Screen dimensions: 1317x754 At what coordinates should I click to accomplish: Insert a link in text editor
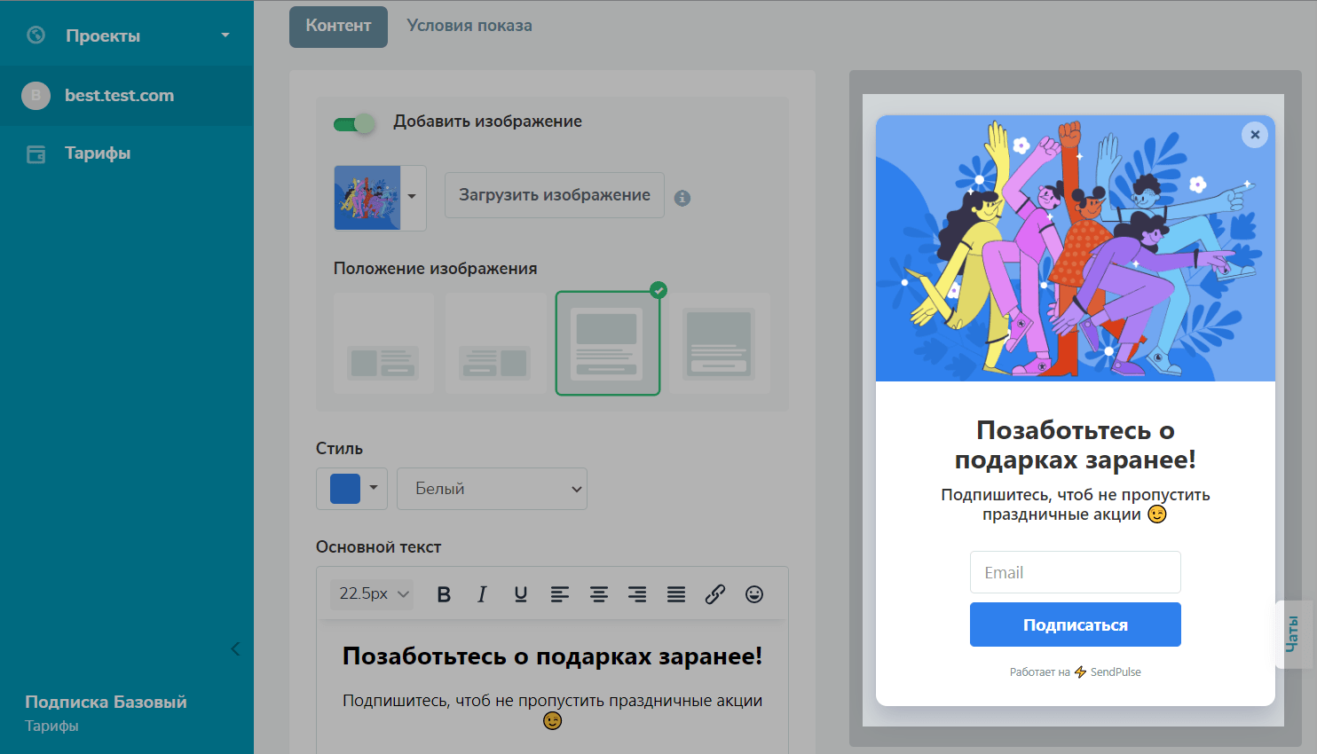click(715, 594)
